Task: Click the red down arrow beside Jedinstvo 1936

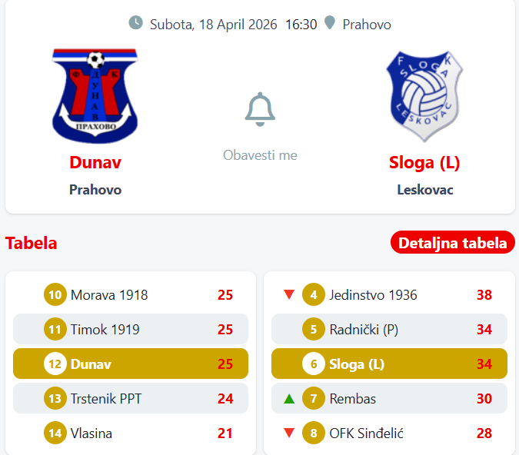Action: coord(289,294)
